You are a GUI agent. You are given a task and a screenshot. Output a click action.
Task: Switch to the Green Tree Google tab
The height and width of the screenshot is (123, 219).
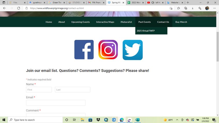point(57,3)
